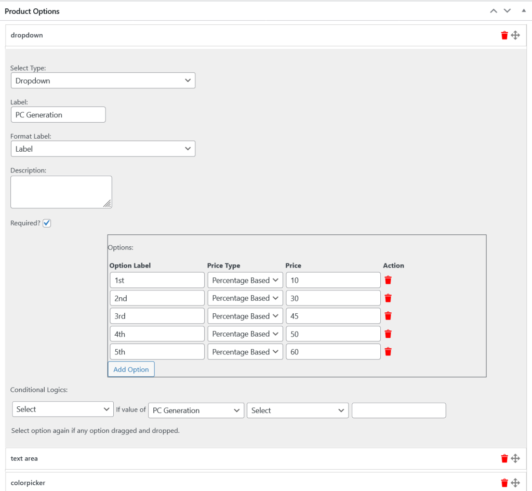This screenshot has width=532, height=491.
Task: Open the PC Generation conditional field dropdown
Action: 196,410
